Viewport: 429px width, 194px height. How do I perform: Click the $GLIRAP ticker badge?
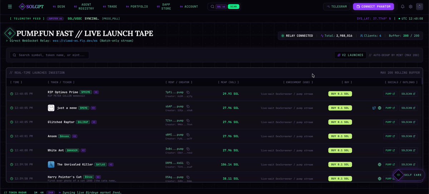[x=83, y=122]
